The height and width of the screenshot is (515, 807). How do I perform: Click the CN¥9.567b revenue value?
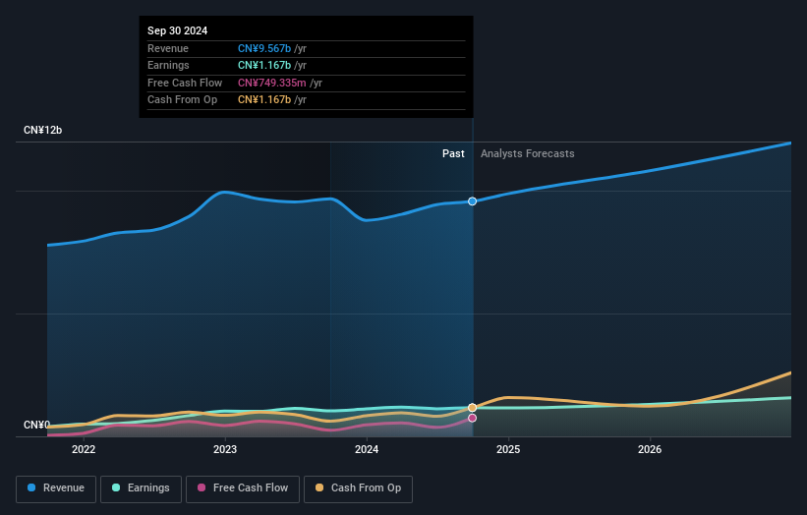coord(264,48)
